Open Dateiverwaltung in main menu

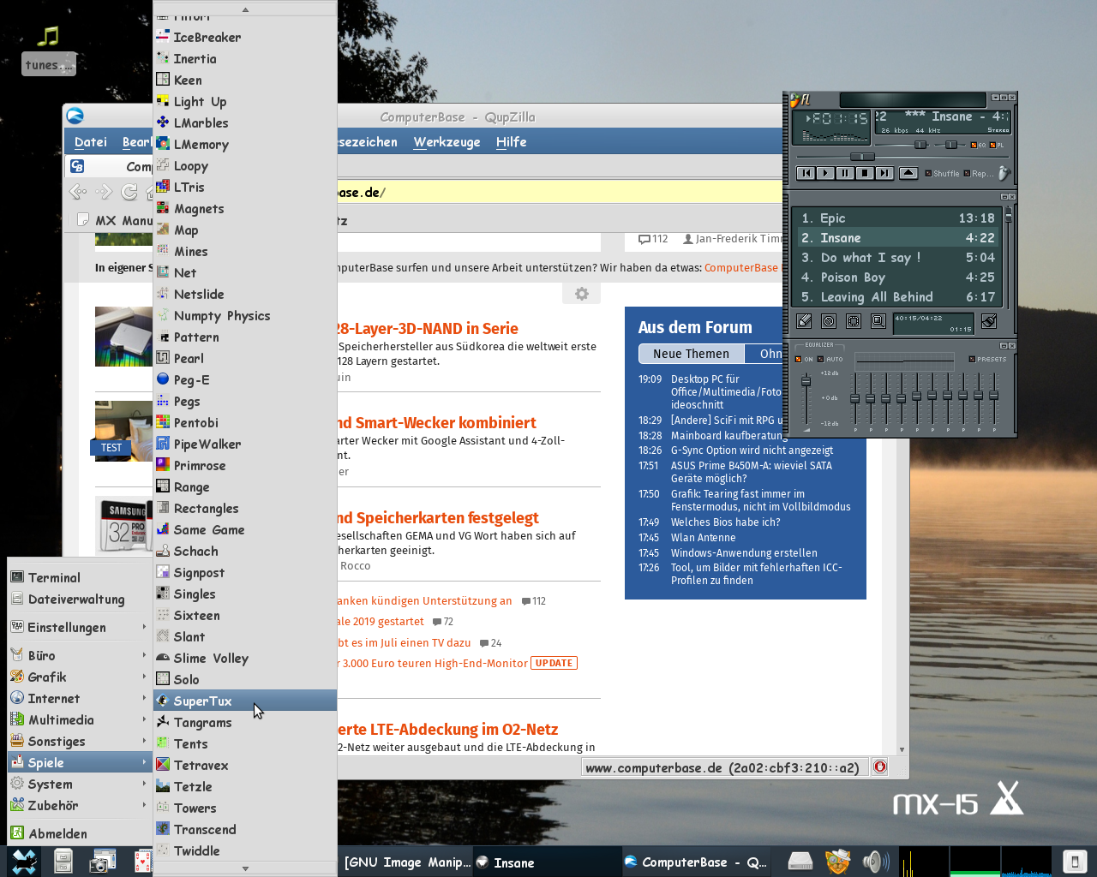point(80,600)
